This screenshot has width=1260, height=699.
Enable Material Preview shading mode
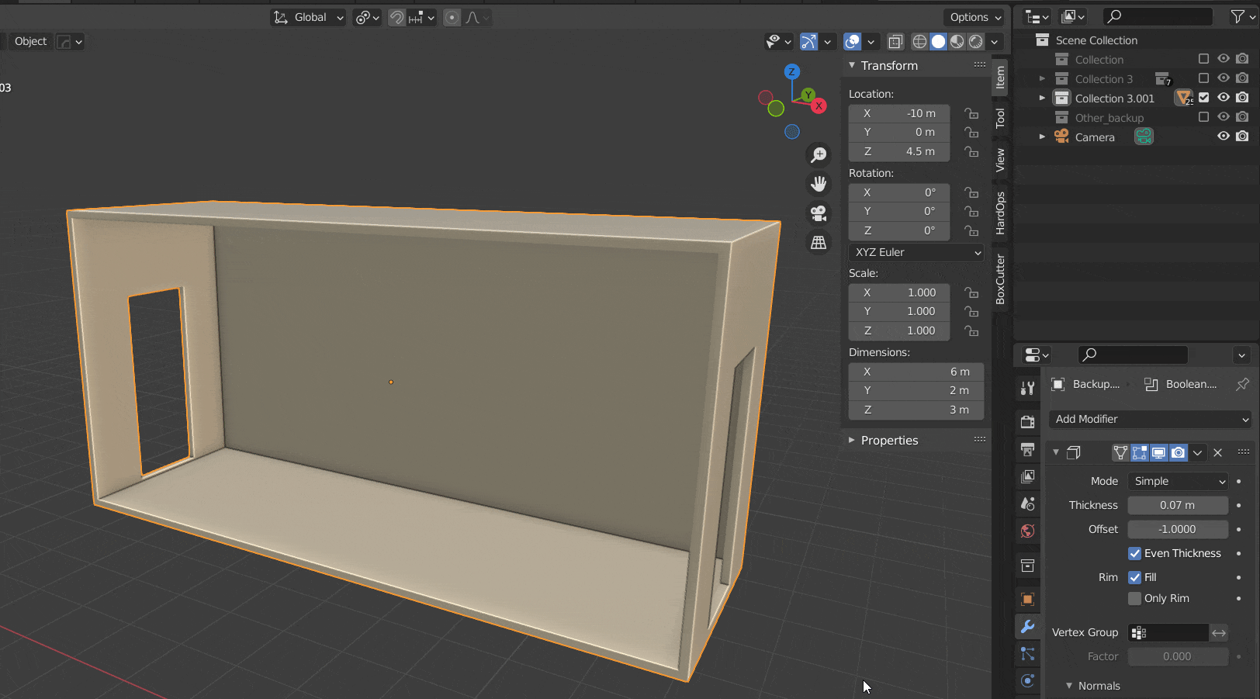tap(957, 42)
